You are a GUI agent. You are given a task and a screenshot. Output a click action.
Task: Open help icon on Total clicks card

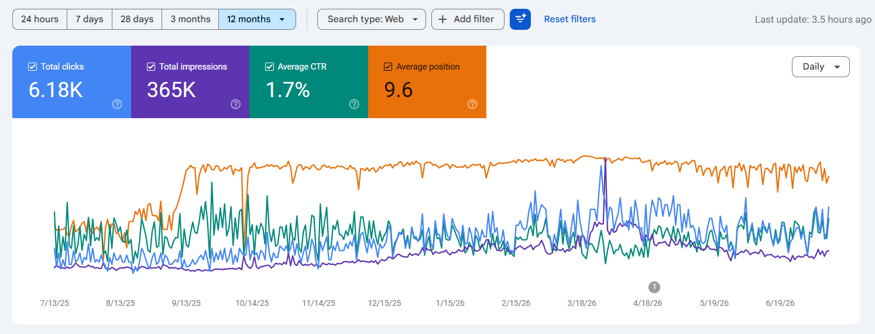pos(117,104)
